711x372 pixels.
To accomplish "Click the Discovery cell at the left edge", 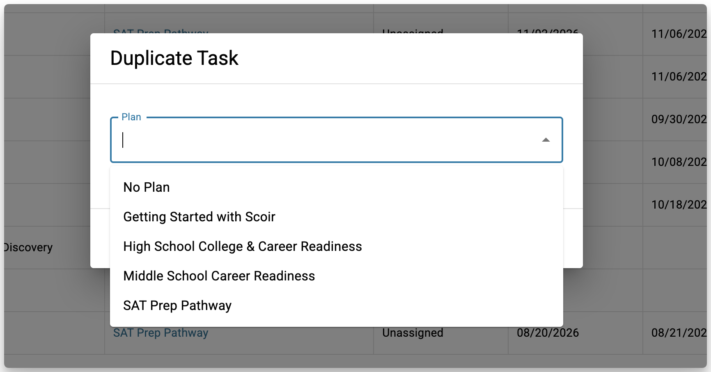I will tap(28, 248).
